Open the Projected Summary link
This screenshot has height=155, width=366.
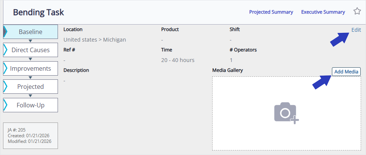pos(271,12)
